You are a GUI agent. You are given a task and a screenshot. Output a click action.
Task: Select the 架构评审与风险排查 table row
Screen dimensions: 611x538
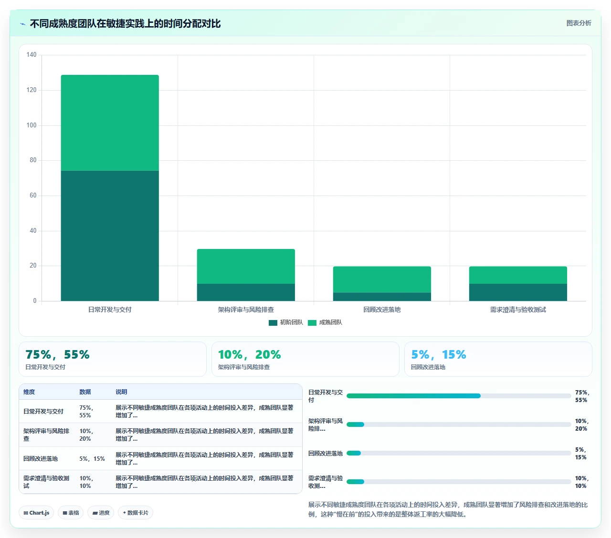coord(160,435)
